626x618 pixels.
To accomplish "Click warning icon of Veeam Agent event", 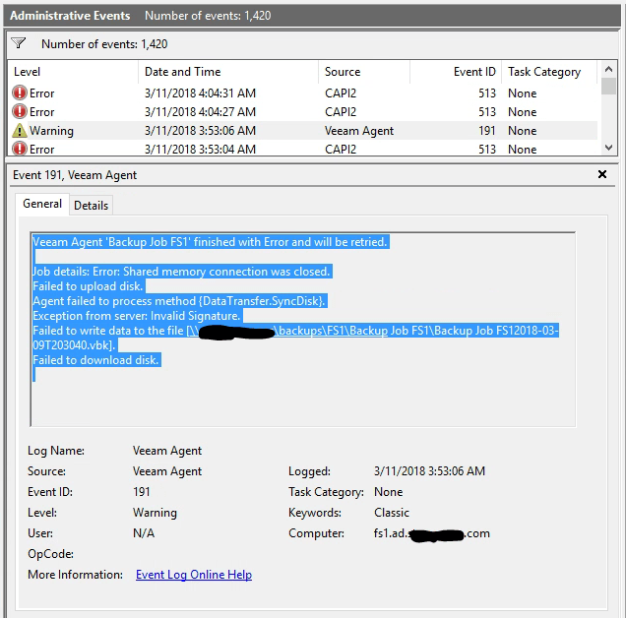I will coord(20,131).
